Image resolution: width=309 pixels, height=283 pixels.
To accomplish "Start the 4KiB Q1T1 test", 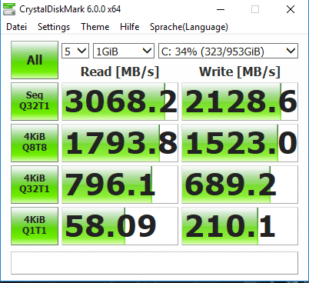I will coord(35,226).
